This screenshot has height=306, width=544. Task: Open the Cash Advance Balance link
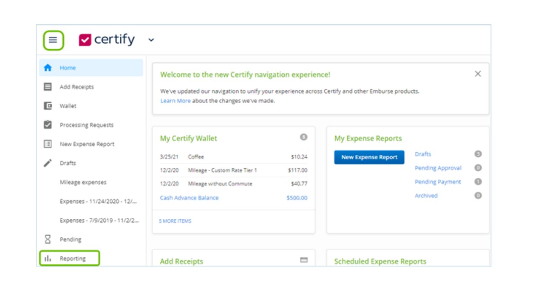click(x=189, y=198)
